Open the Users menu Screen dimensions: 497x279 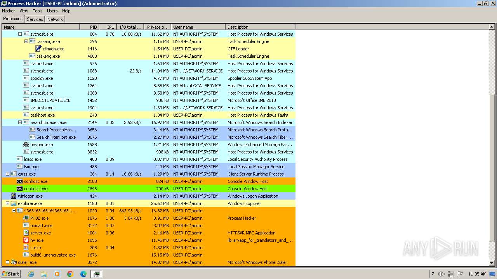point(52,11)
